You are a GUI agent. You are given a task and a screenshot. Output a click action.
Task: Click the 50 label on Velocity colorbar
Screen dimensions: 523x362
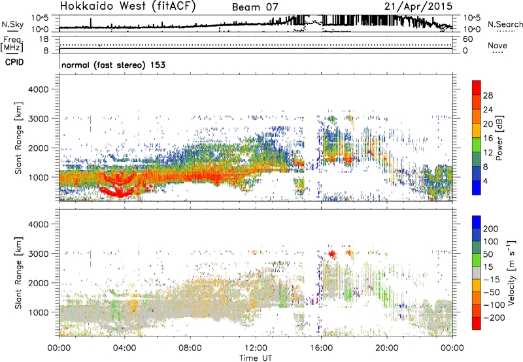tap(488, 254)
